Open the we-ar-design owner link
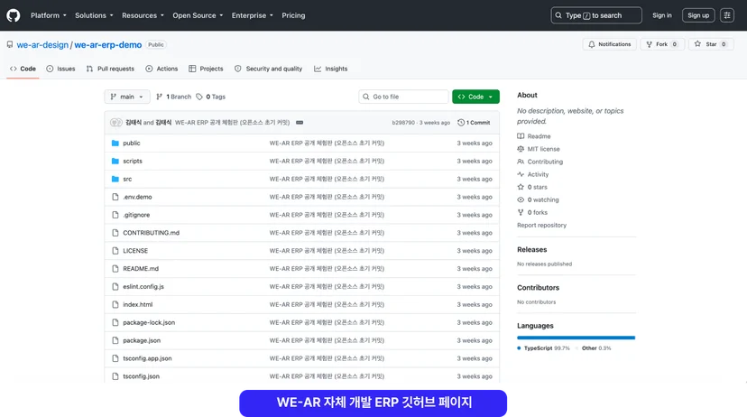The image size is (747, 417). click(42, 45)
